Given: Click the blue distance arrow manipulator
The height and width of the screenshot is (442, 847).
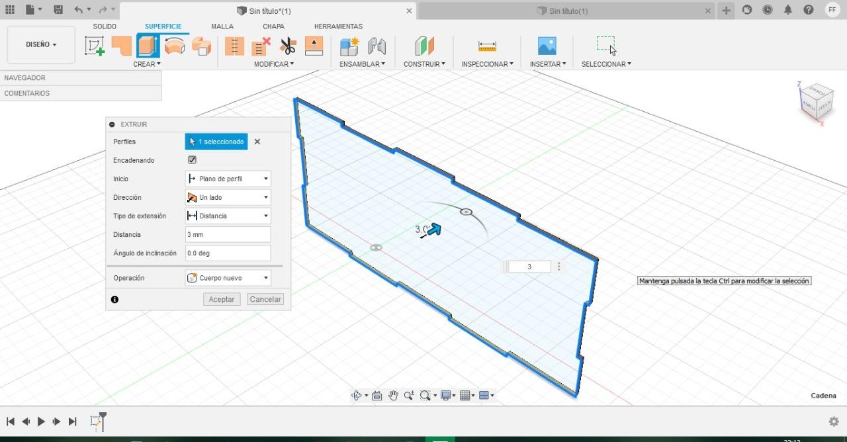Looking at the screenshot, I should pyautogui.click(x=434, y=230).
